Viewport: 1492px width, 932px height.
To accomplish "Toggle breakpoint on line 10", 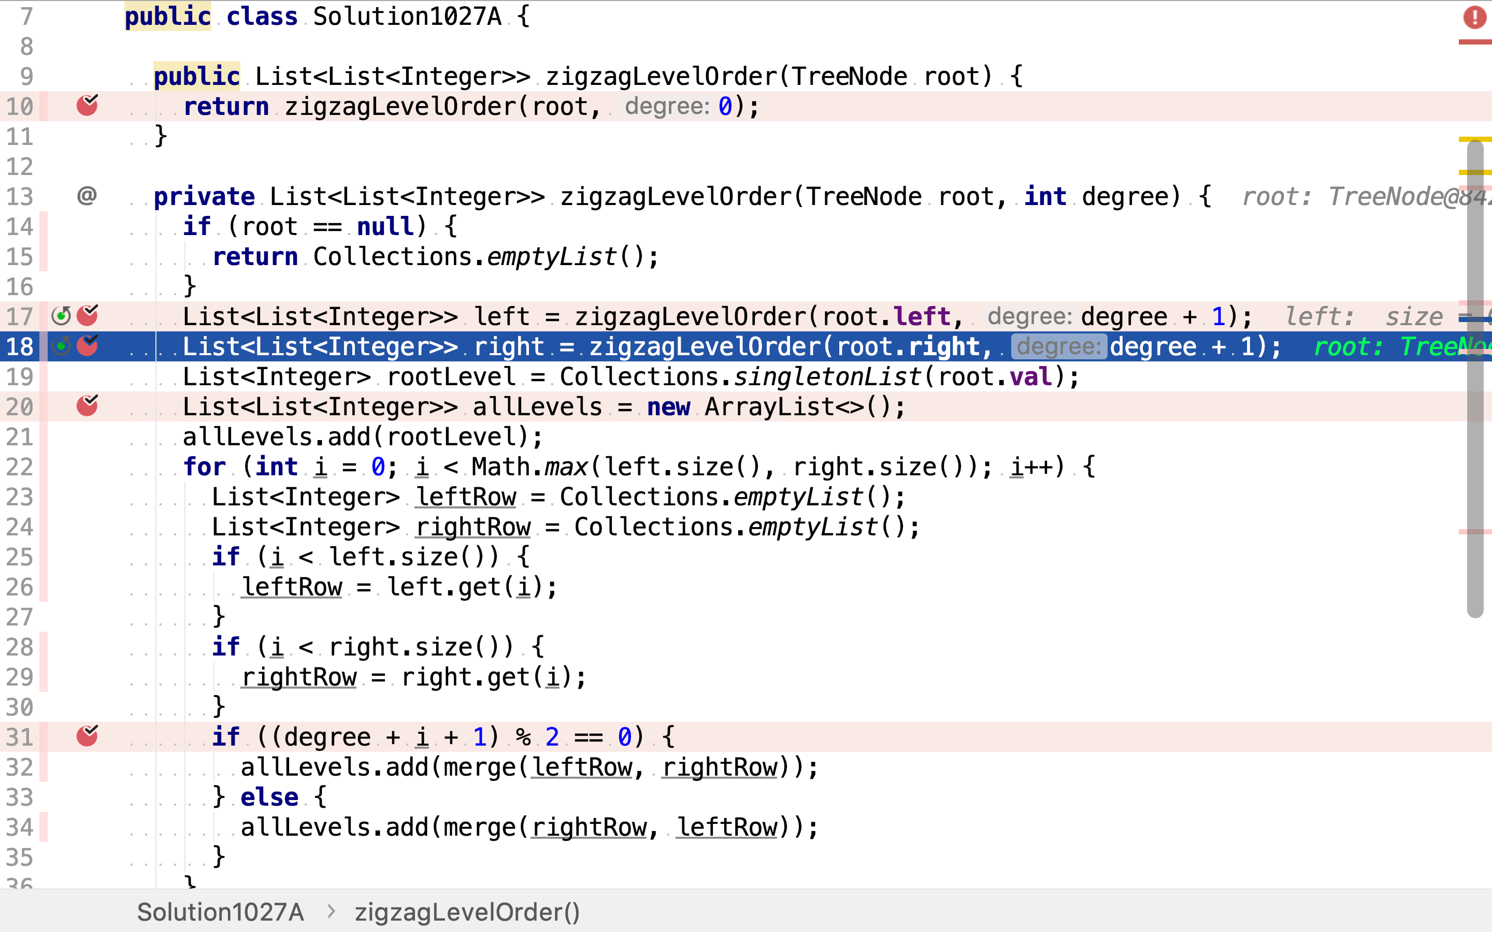I will tap(87, 106).
